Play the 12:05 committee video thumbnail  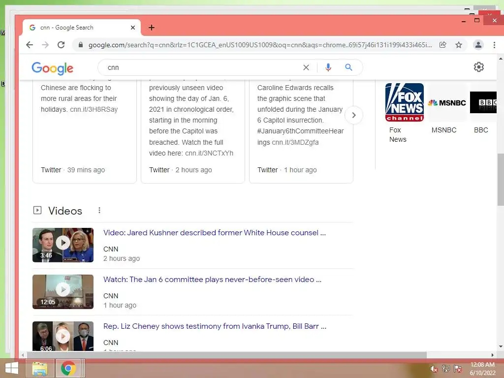coord(63,291)
